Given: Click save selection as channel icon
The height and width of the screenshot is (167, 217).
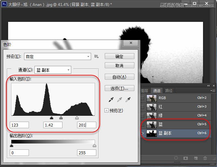Looking at the screenshot, I should (186, 158).
